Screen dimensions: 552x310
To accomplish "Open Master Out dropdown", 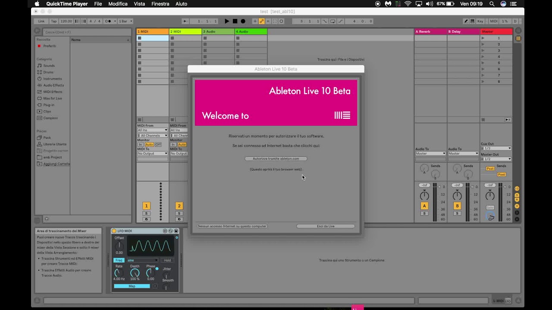I will [x=496, y=159].
